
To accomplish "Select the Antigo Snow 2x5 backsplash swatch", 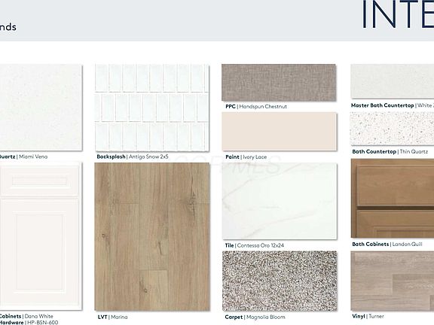I will click(x=151, y=108).
